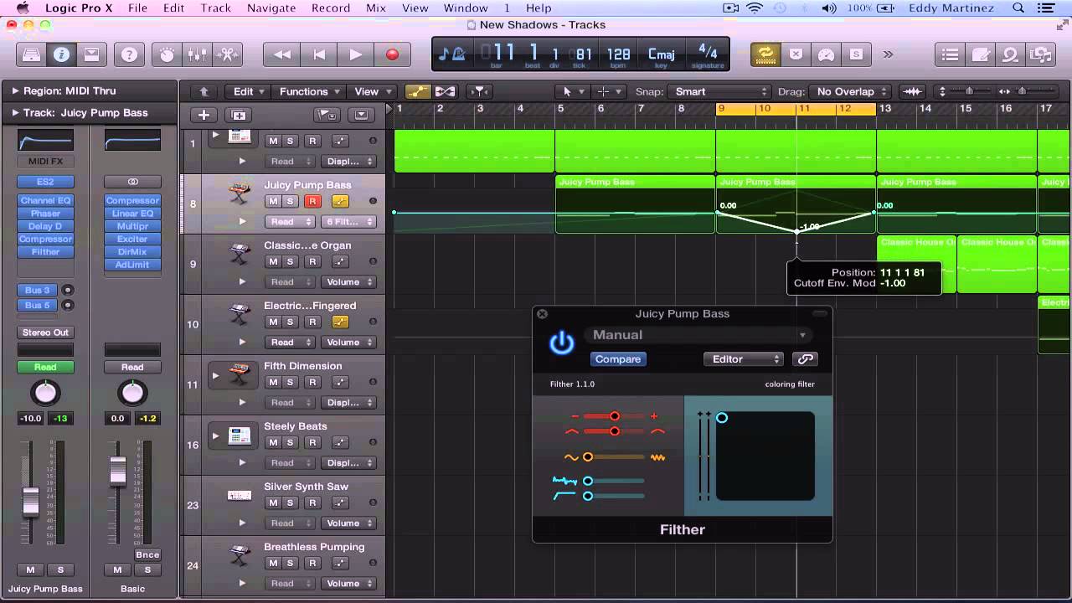
Task: Open the Edit dropdown in tracks area
Action: [250, 91]
